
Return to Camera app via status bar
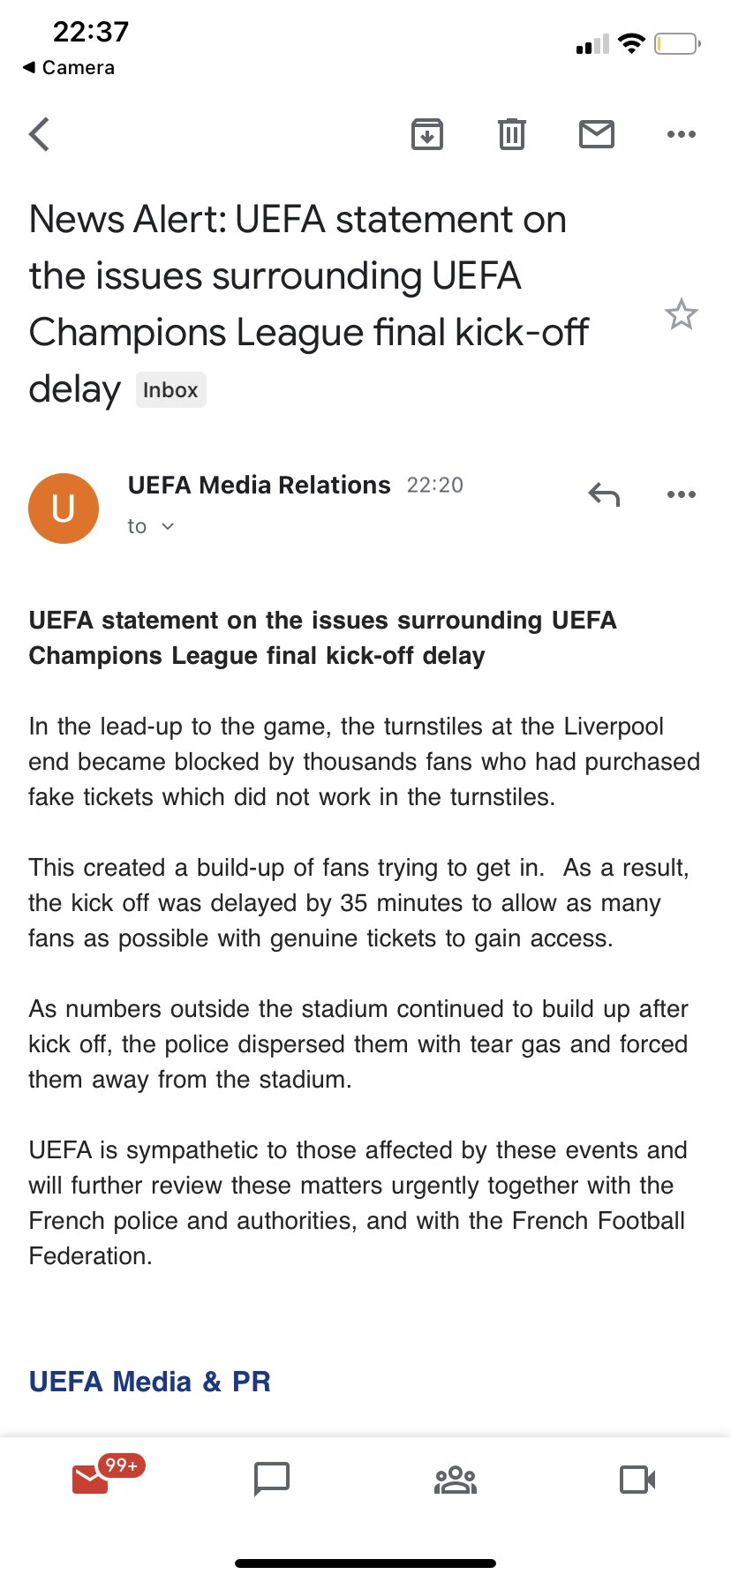(x=69, y=68)
